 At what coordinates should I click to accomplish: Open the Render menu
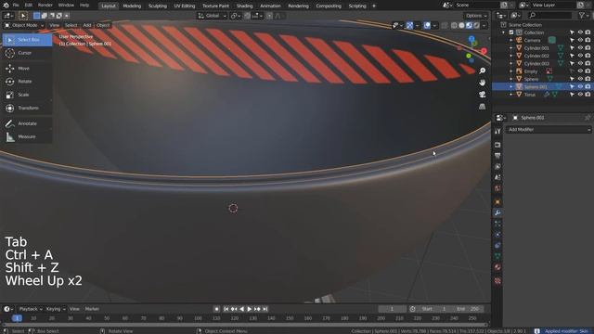tap(45, 6)
